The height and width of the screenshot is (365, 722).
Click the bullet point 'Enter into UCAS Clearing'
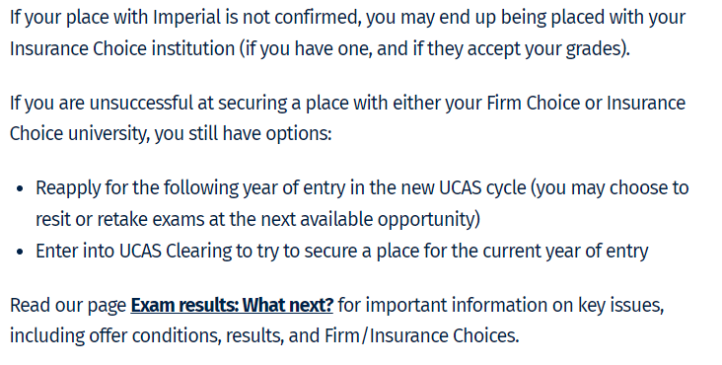[x=342, y=252]
